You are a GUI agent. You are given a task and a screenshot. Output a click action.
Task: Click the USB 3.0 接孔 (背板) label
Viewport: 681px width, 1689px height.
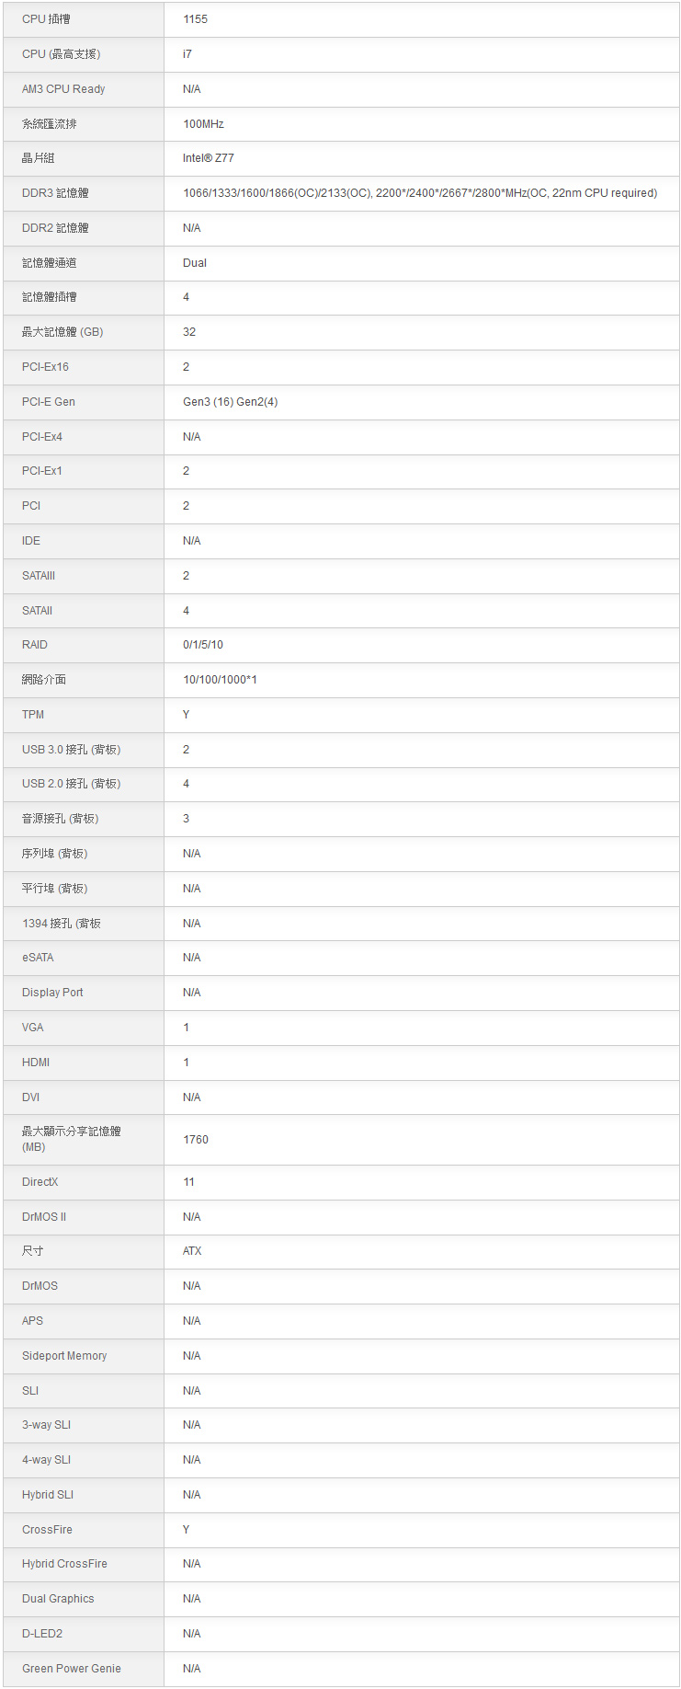click(x=71, y=750)
